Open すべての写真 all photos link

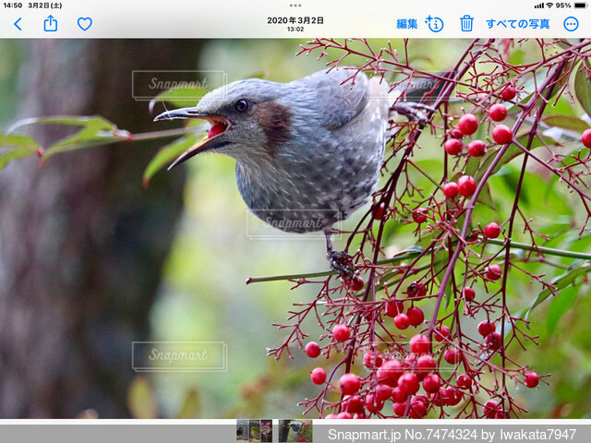point(518,24)
